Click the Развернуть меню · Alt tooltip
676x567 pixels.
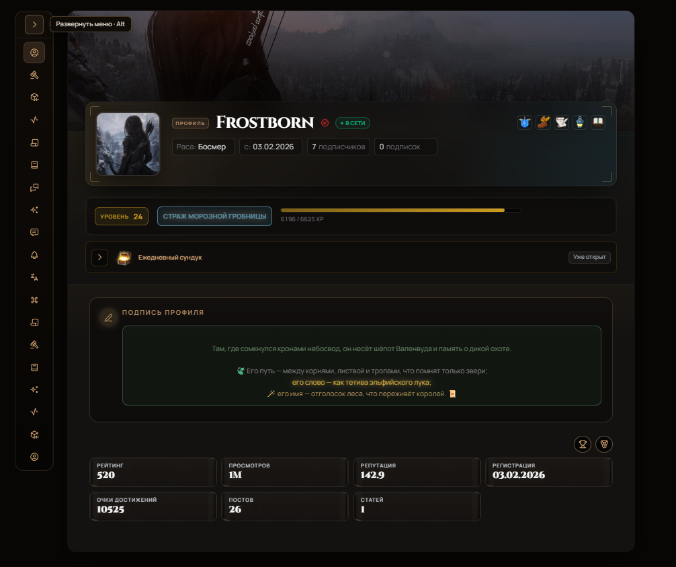[91, 24]
